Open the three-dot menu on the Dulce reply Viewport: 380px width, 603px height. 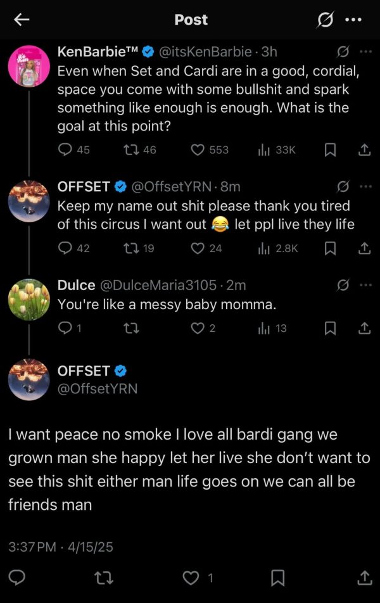click(x=365, y=285)
